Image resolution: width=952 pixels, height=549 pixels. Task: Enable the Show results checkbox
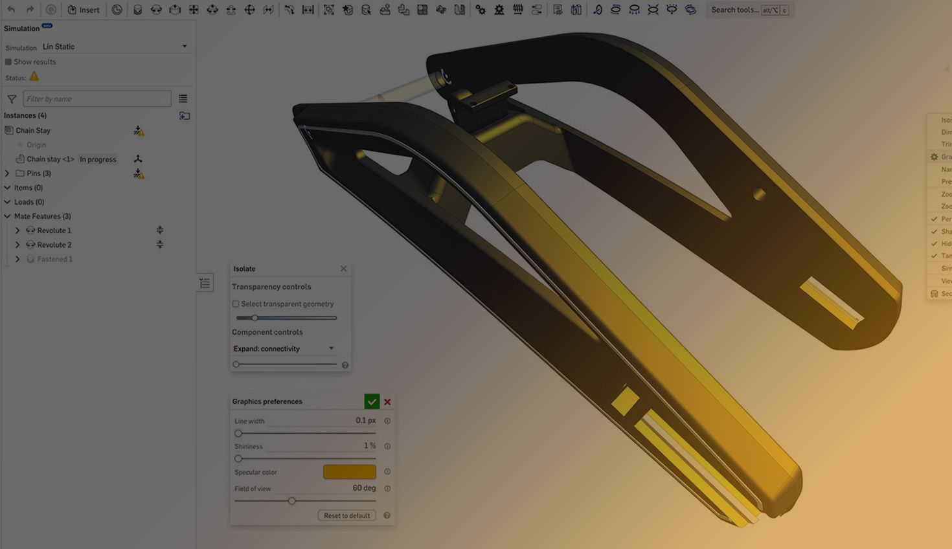pos(8,62)
